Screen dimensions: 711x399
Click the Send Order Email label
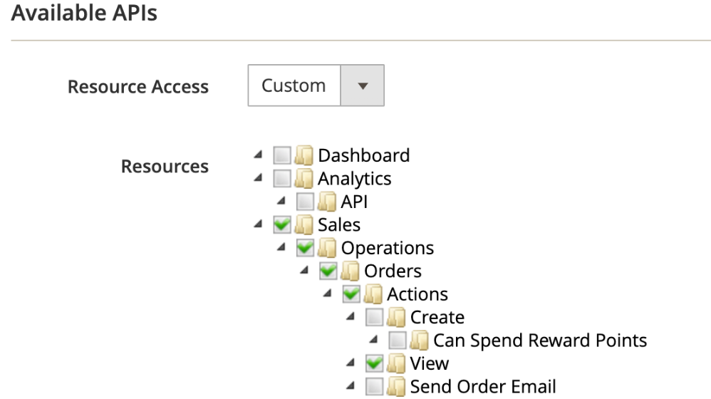(483, 387)
